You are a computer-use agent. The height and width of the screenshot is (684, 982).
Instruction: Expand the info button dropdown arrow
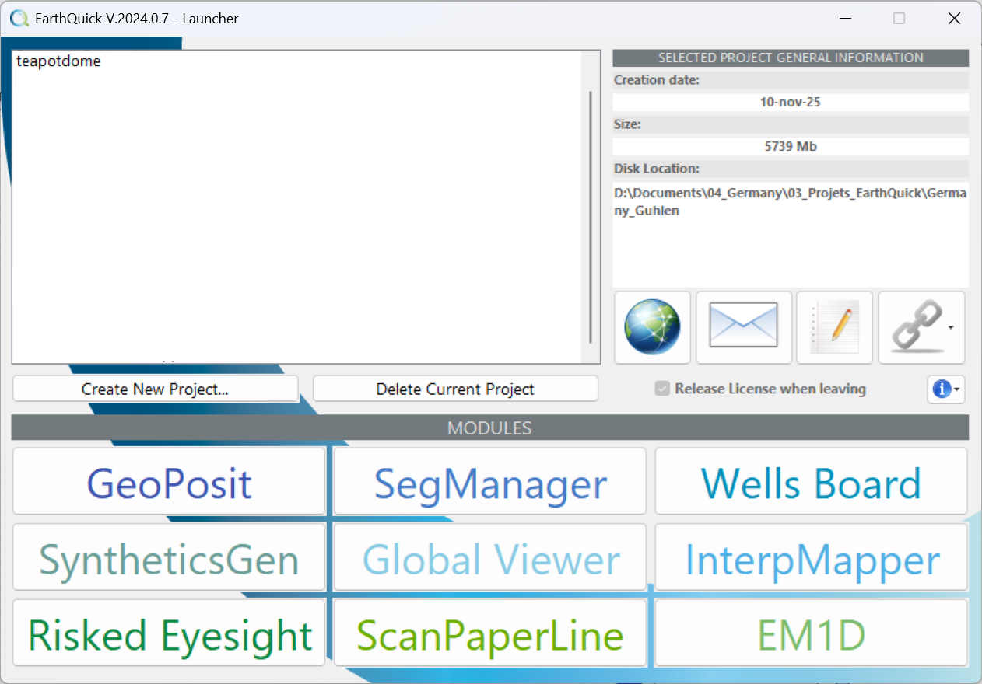coord(956,389)
